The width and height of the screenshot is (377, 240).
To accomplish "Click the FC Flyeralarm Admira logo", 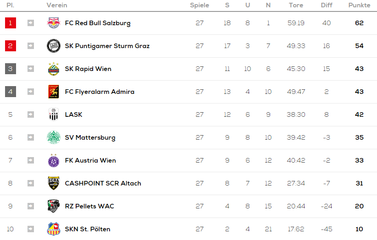I will tap(53, 92).
